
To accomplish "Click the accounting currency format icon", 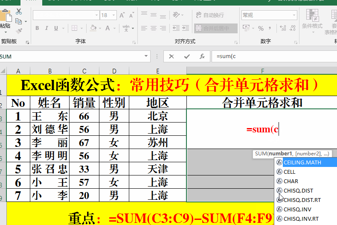I will click(x=246, y=28).
